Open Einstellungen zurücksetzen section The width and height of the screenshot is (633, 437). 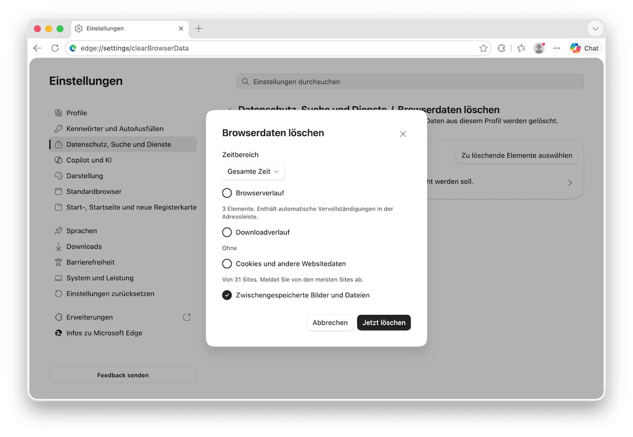click(x=123, y=293)
